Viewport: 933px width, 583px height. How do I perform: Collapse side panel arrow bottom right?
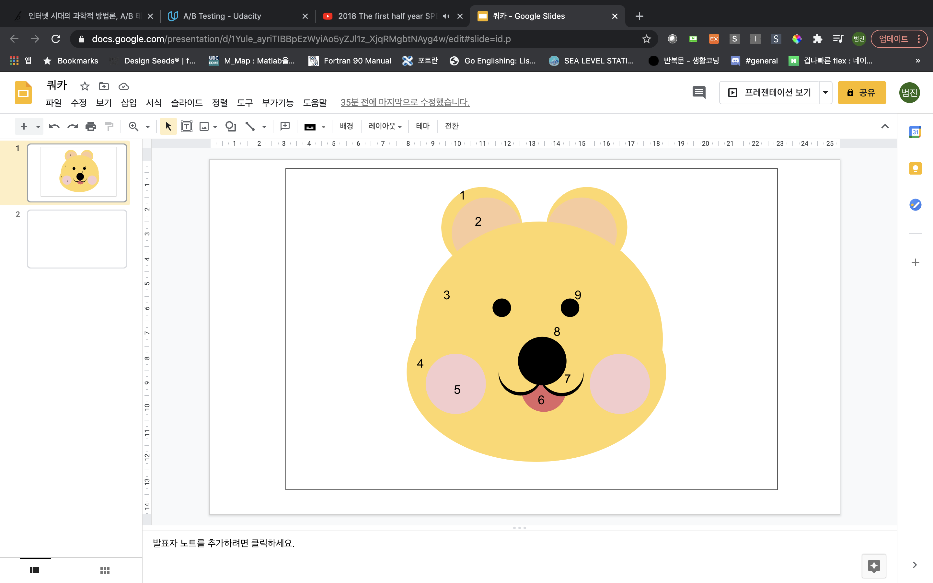[x=915, y=565]
